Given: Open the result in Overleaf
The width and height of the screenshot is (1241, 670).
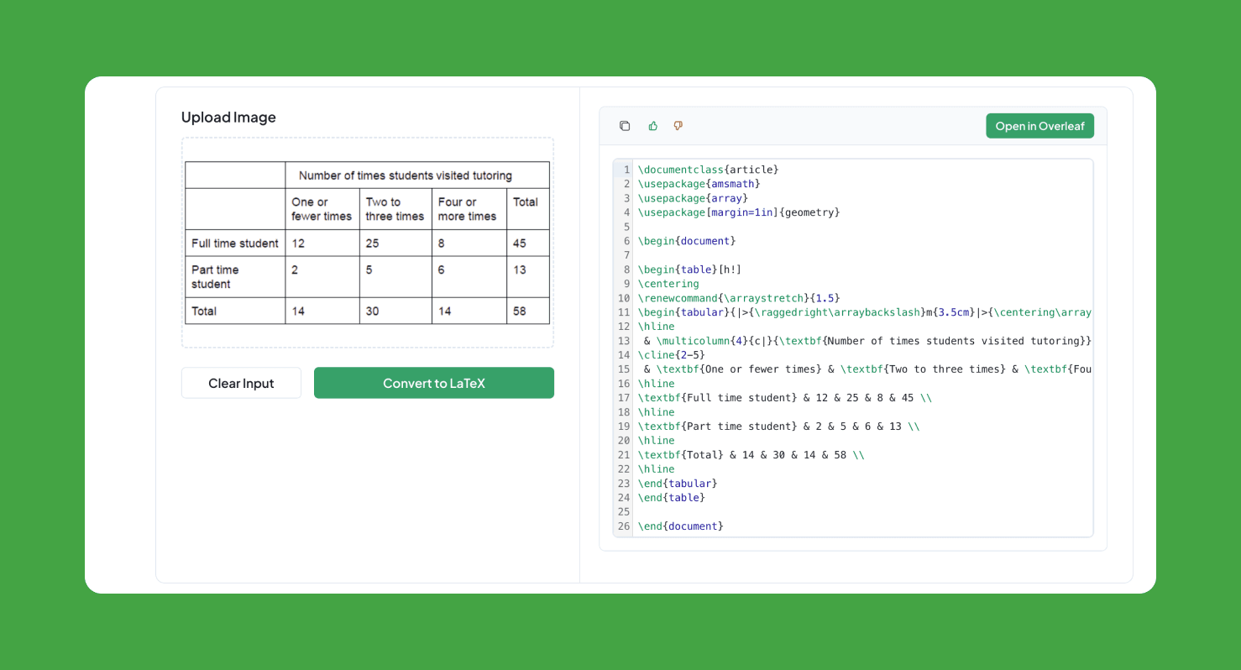Looking at the screenshot, I should click(1039, 126).
